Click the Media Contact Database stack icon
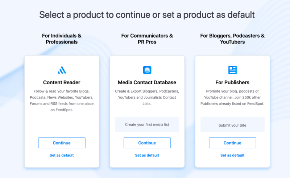This screenshot has height=178, width=290. click(147, 70)
